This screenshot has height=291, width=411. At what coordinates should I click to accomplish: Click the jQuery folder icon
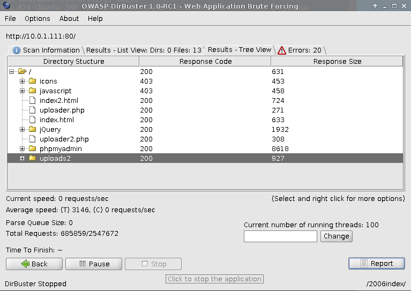coord(32,130)
